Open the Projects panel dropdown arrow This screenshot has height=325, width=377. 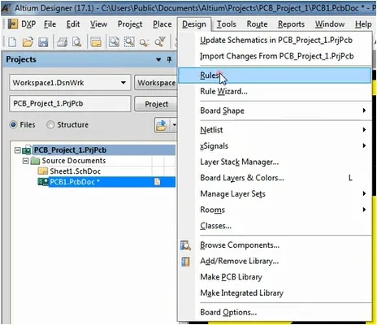click(158, 59)
